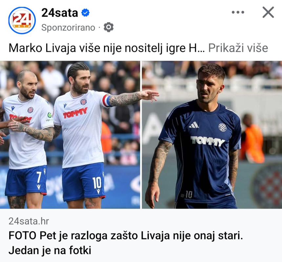Click the second headline line Jedan je na fotki

coord(50,250)
